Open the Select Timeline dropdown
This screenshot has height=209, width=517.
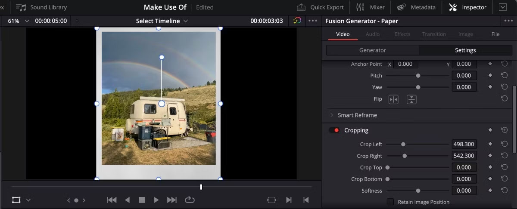click(162, 21)
